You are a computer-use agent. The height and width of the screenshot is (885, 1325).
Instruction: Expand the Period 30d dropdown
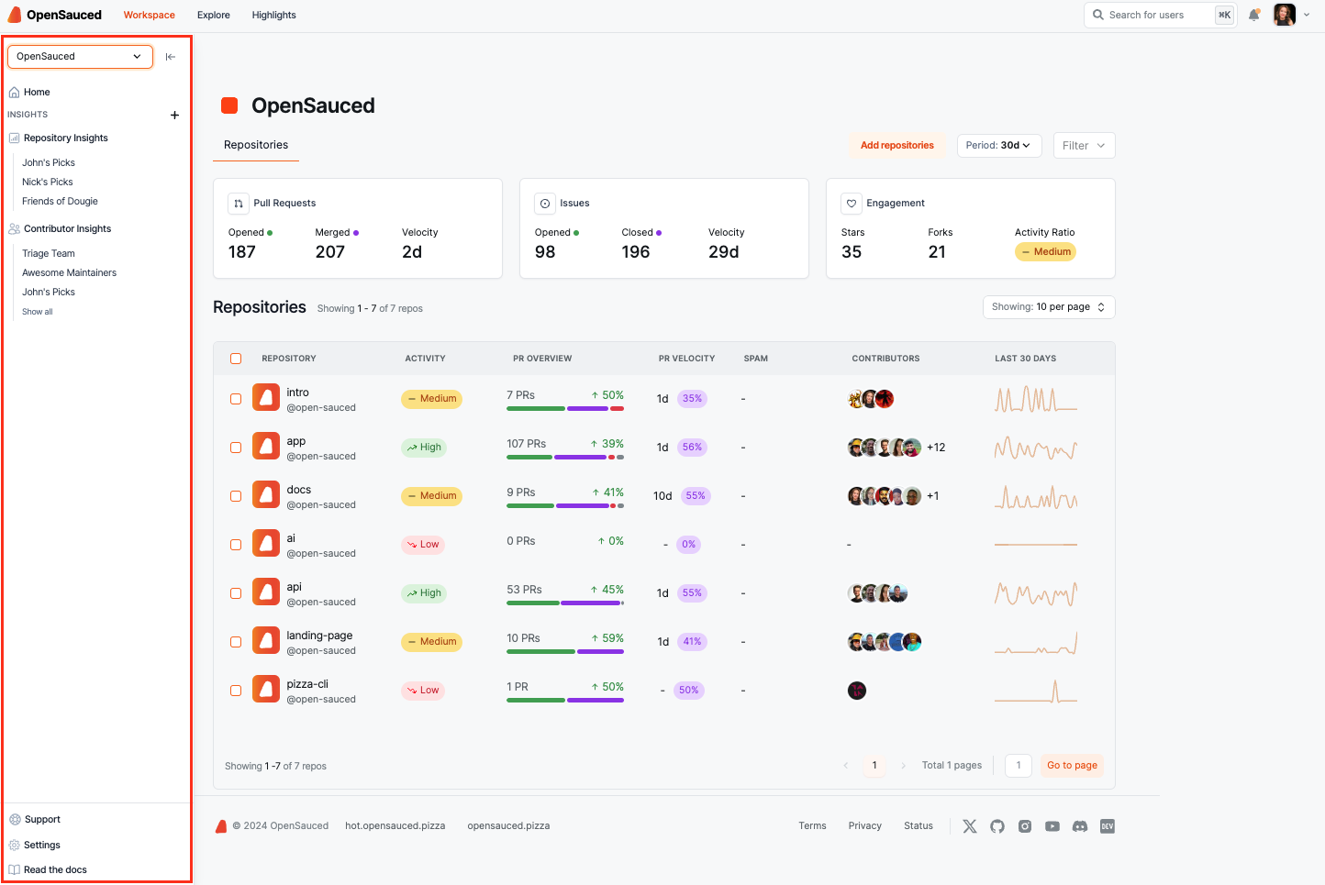coord(998,146)
